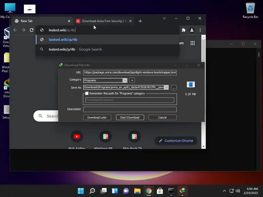Show hidden system tray icons
The image size is (263, 197).
[x=224, y=191]
